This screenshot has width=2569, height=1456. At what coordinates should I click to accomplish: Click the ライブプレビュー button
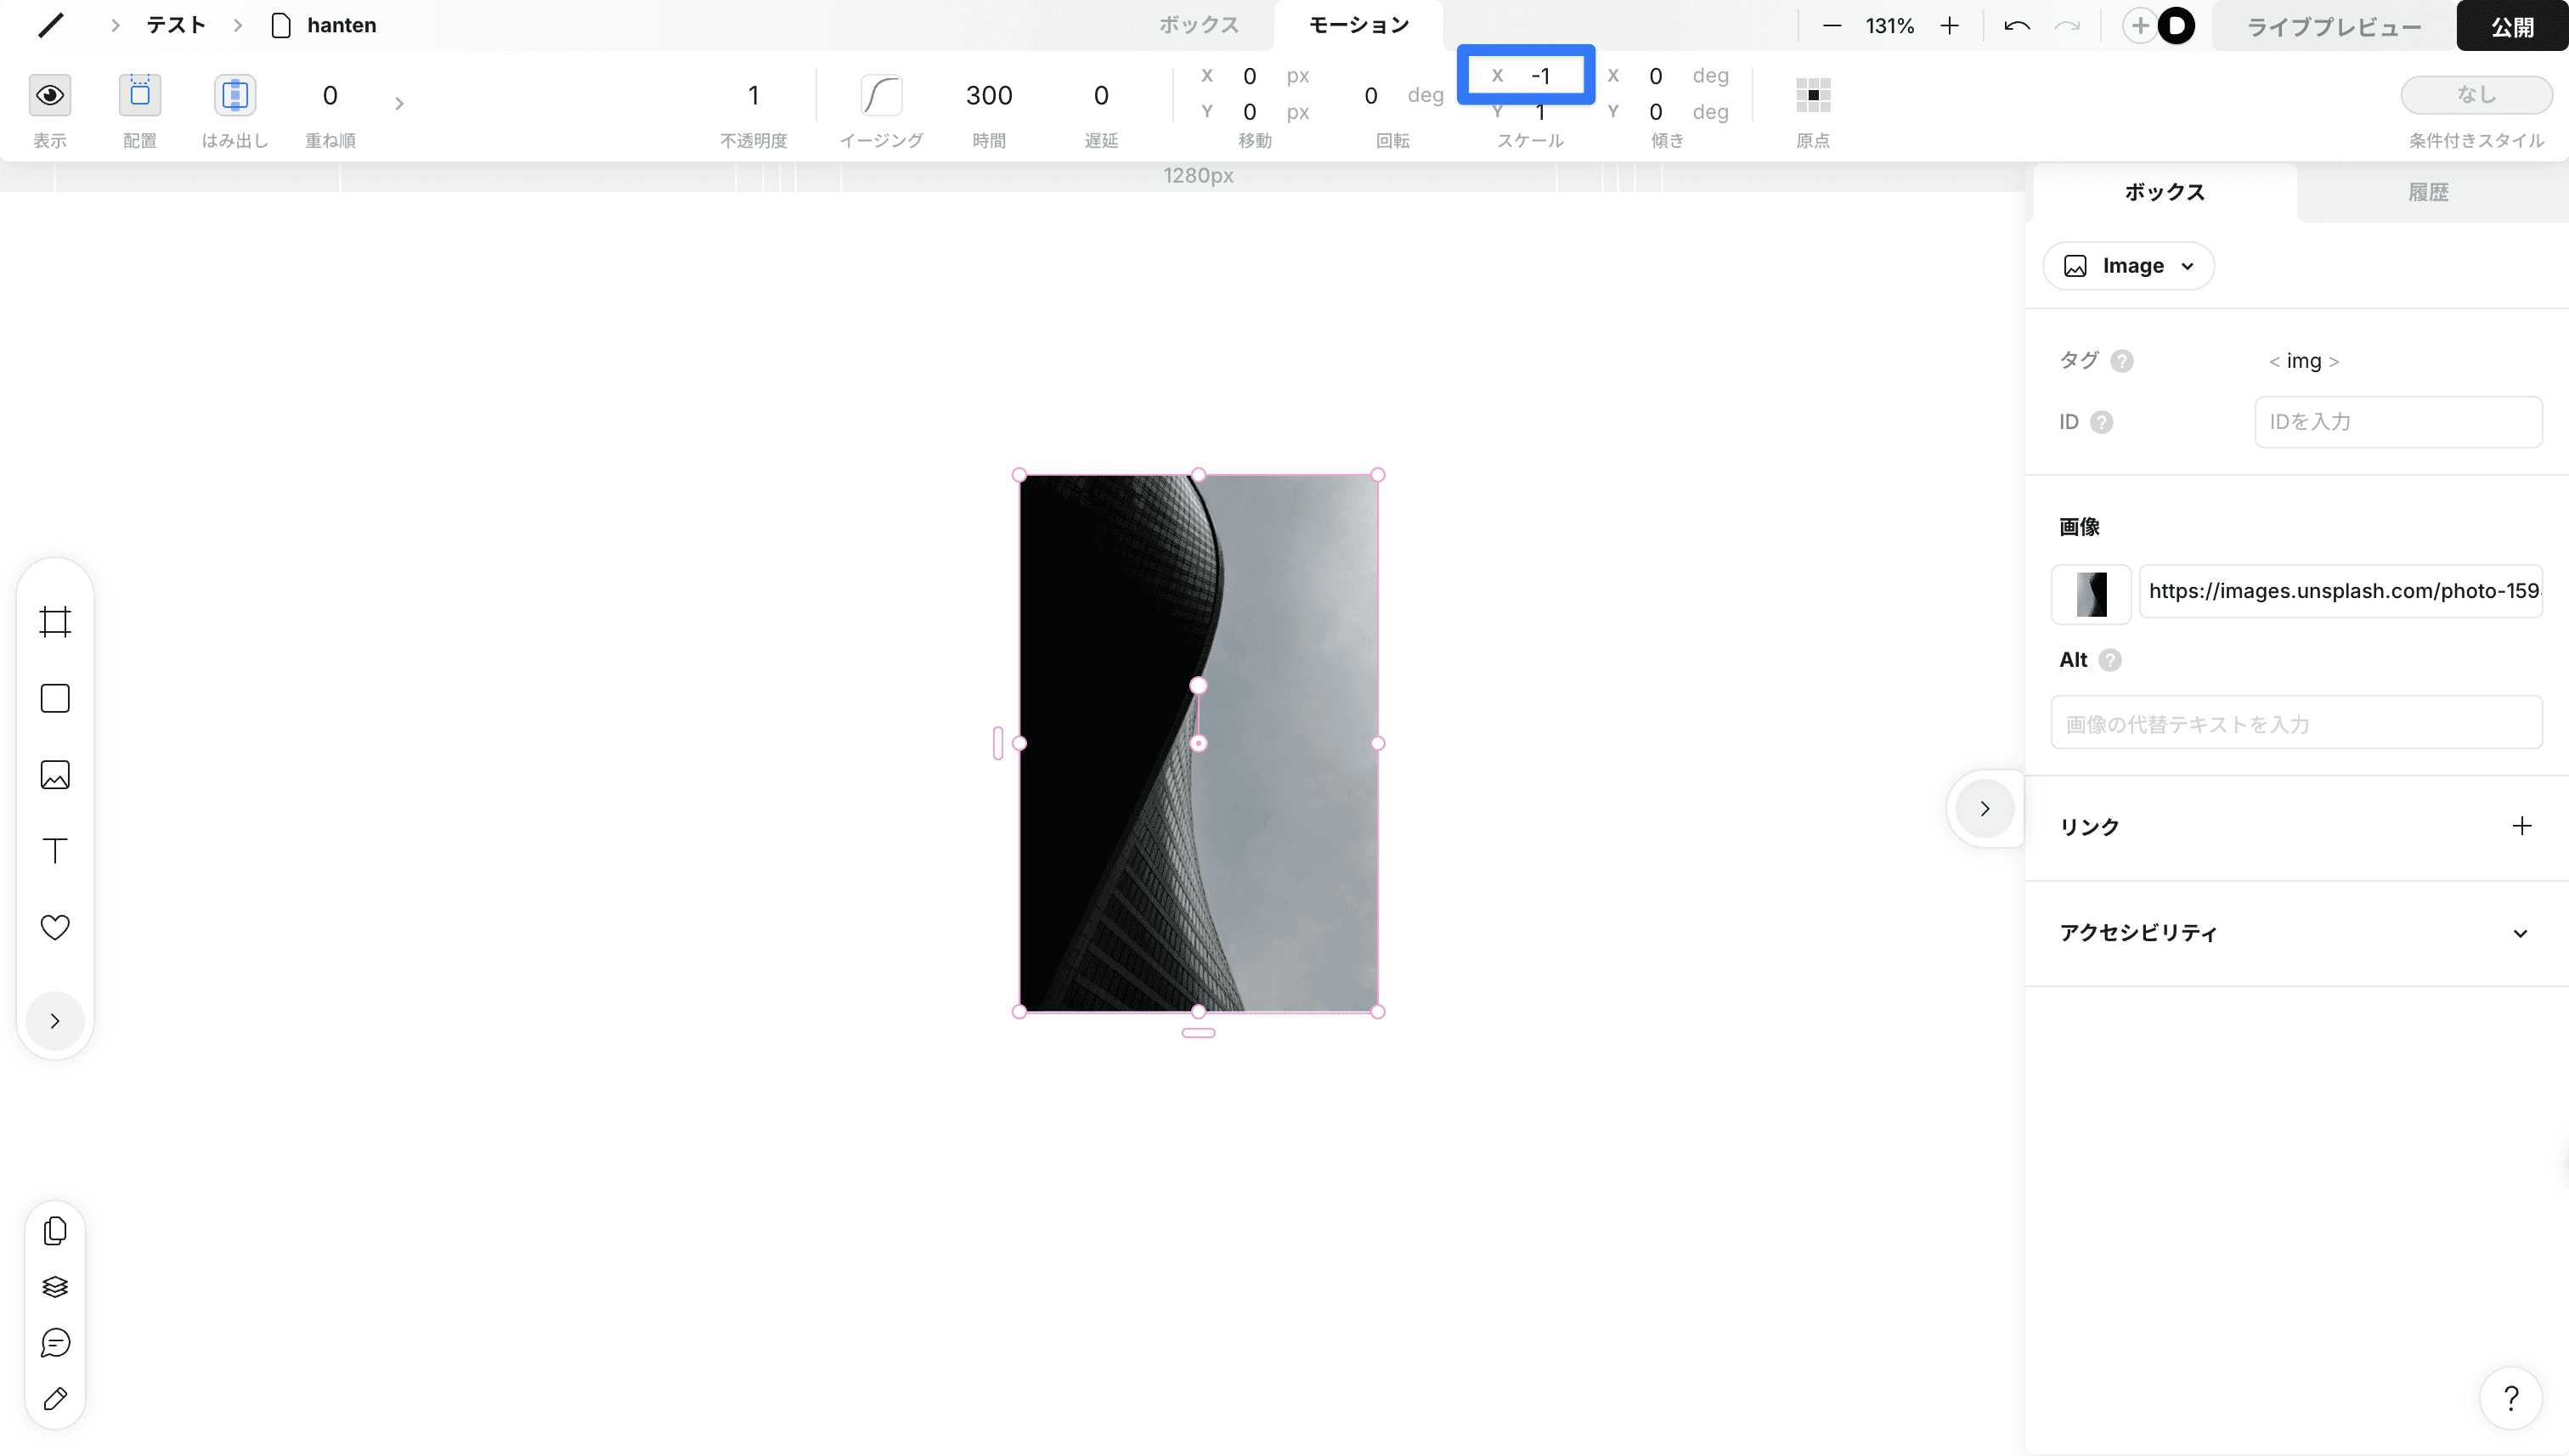click(x=2333, y=27)
